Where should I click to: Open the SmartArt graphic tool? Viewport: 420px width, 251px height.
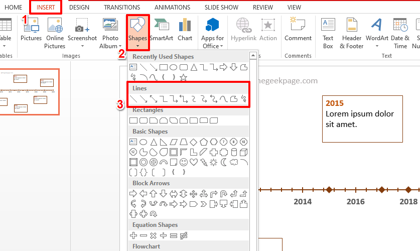tap(161, 29)
